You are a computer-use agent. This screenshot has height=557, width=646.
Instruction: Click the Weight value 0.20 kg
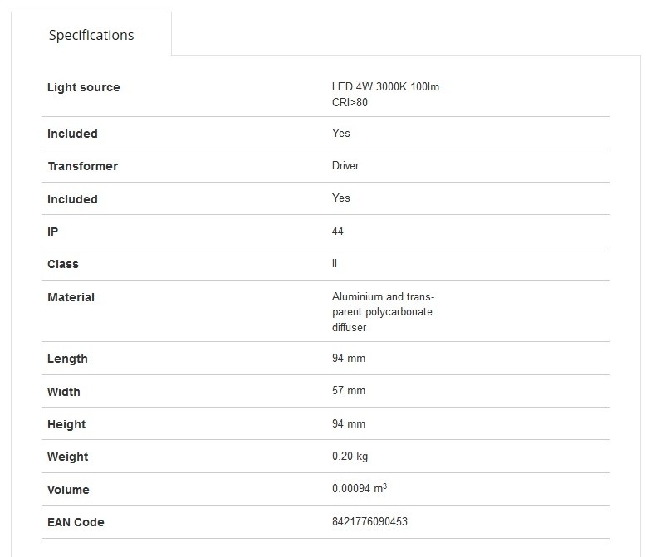tap(350, 457)
